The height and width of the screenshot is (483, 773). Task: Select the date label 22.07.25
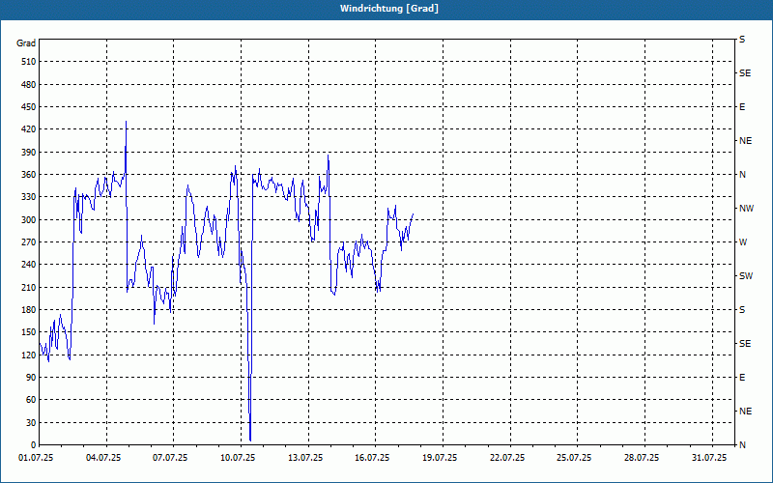coord(506,458)
